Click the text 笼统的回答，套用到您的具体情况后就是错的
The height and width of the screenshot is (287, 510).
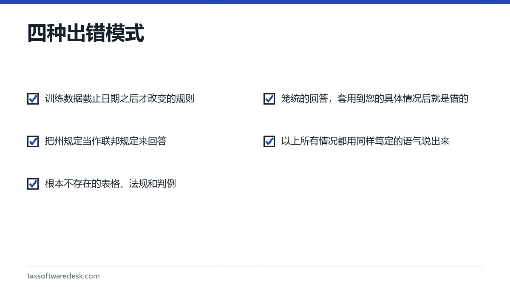click(374, 99)
